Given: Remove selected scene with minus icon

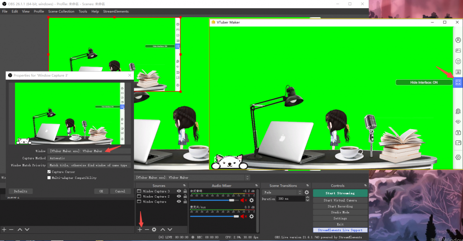Looking at the screenshot, I should (x=11, y=230).
